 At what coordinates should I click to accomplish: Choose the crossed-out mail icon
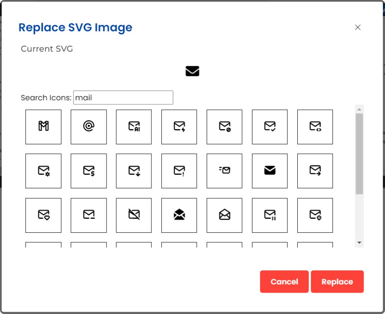[134, 215]
